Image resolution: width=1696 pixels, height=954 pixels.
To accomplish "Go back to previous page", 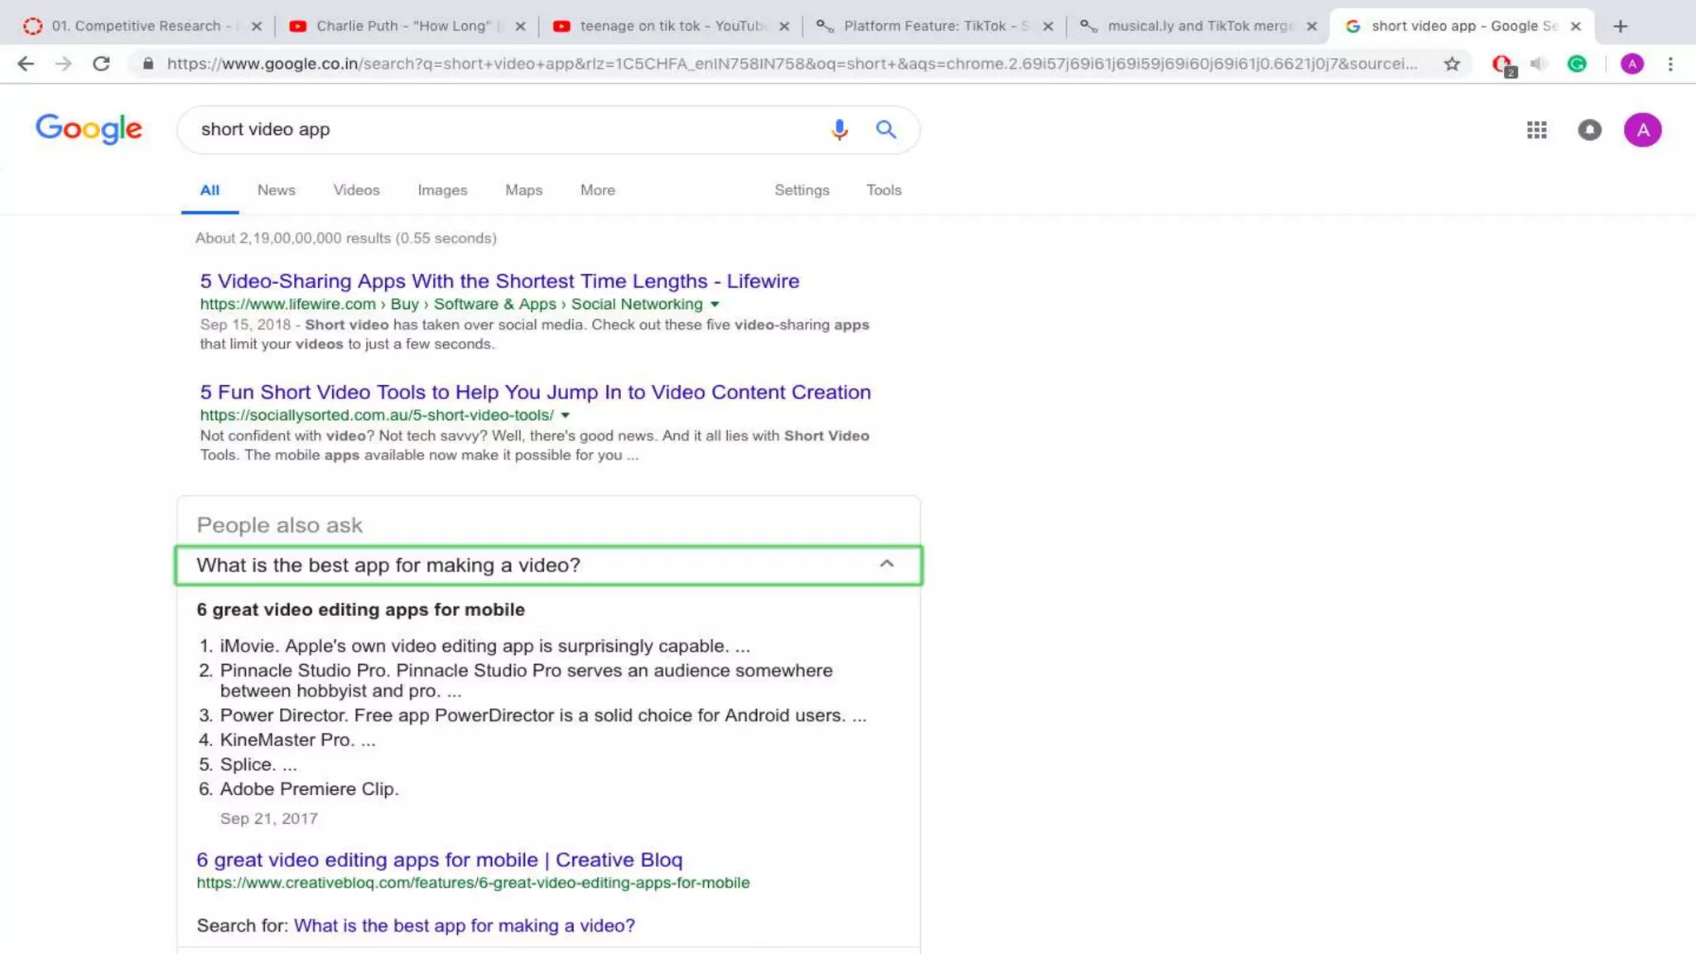I will click(x=26, y=64).
